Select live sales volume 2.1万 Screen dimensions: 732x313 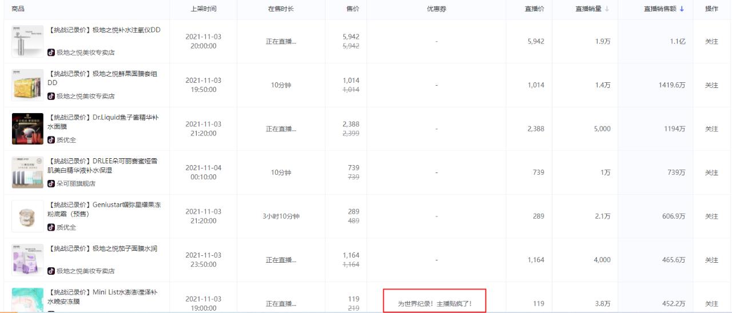pos(602,216)
